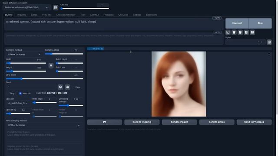Open the Settings tab
The width and height of the screenshot is (278, 156).
pyautogui.click(x=137, y=15)
